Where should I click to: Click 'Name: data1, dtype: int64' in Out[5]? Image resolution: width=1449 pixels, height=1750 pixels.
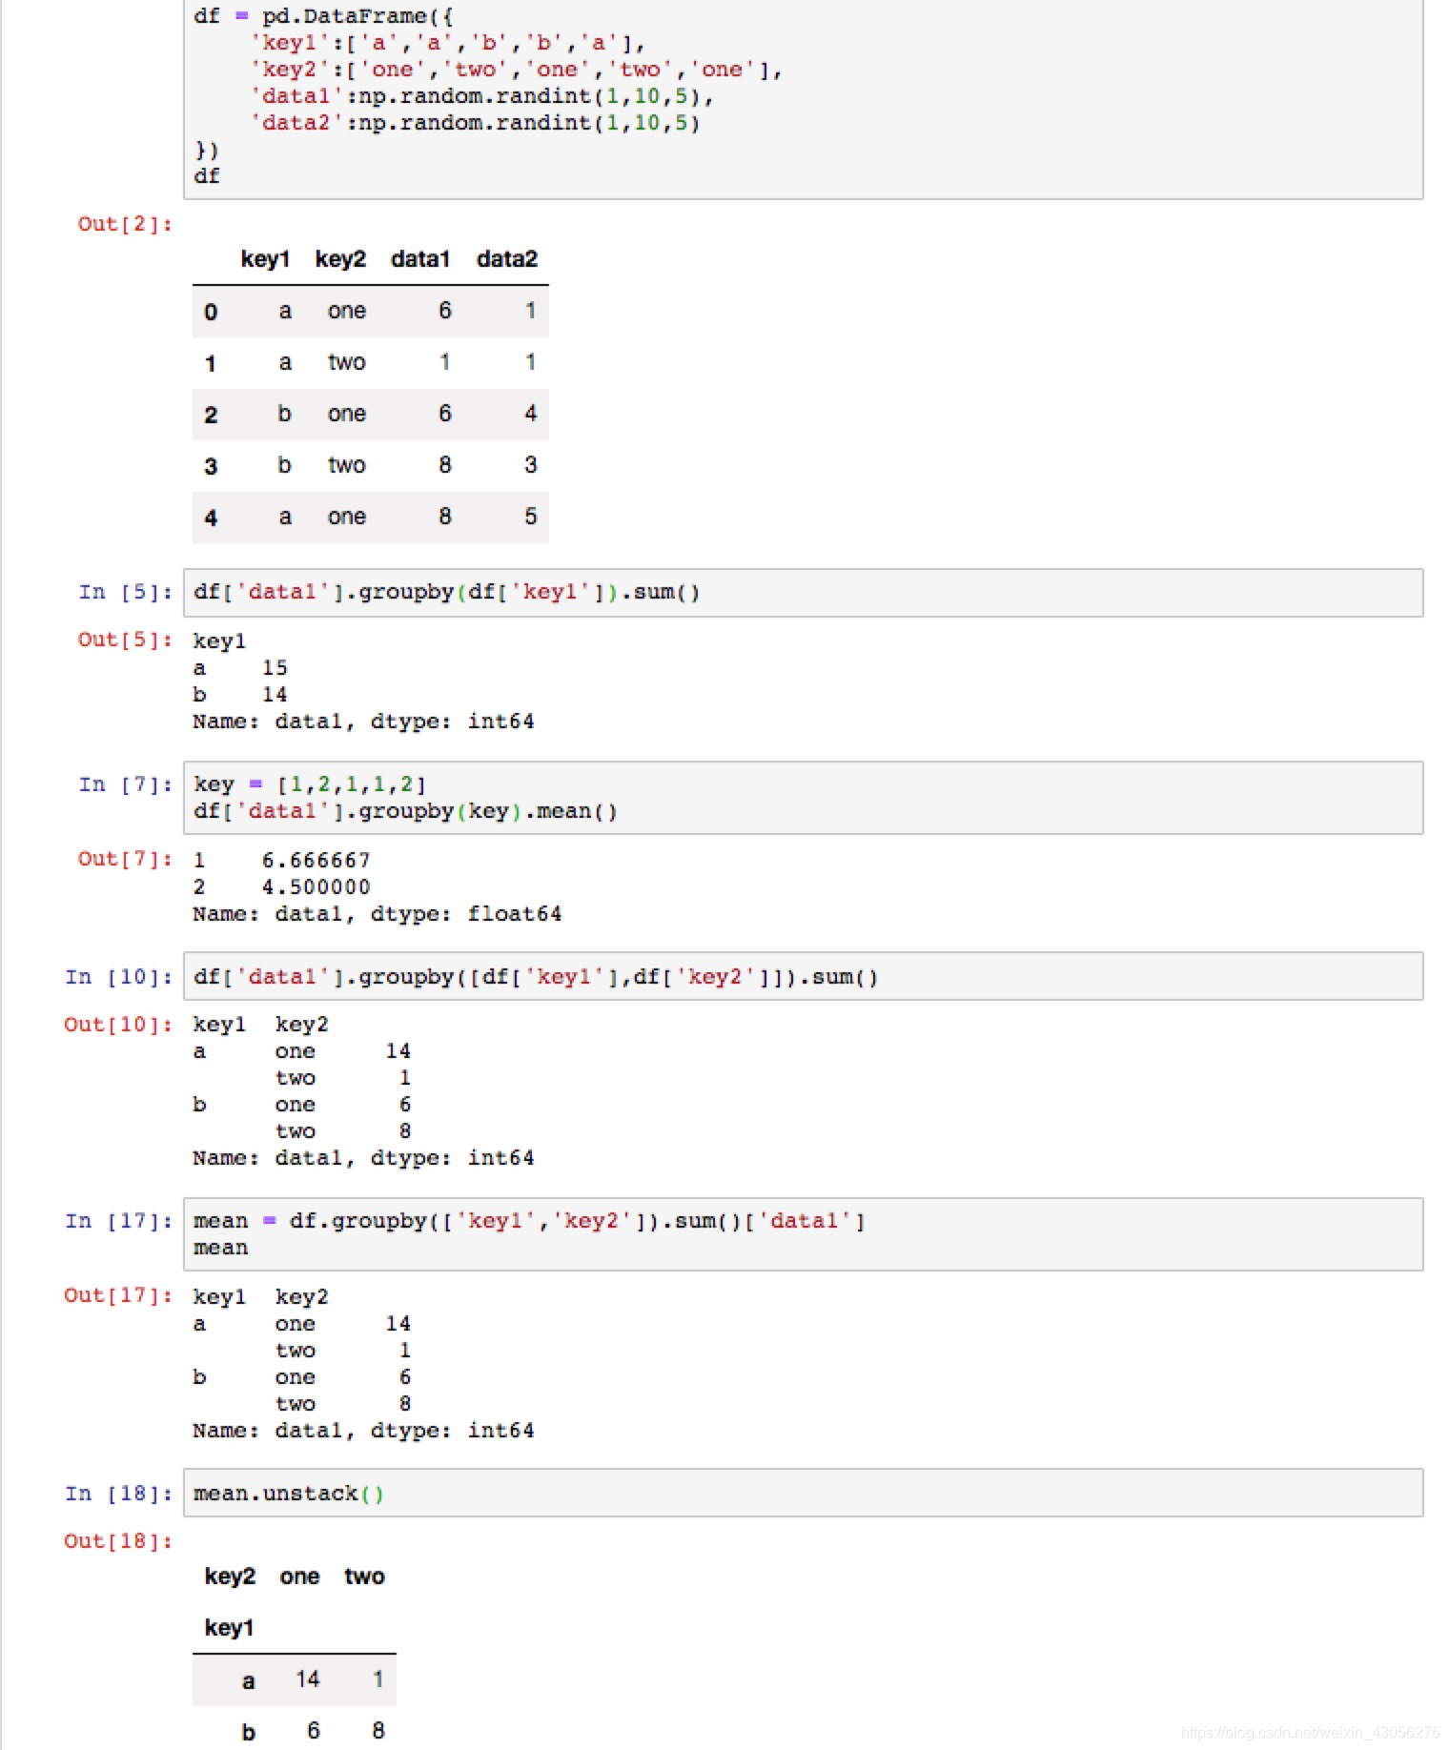click(x=363, y=722)
